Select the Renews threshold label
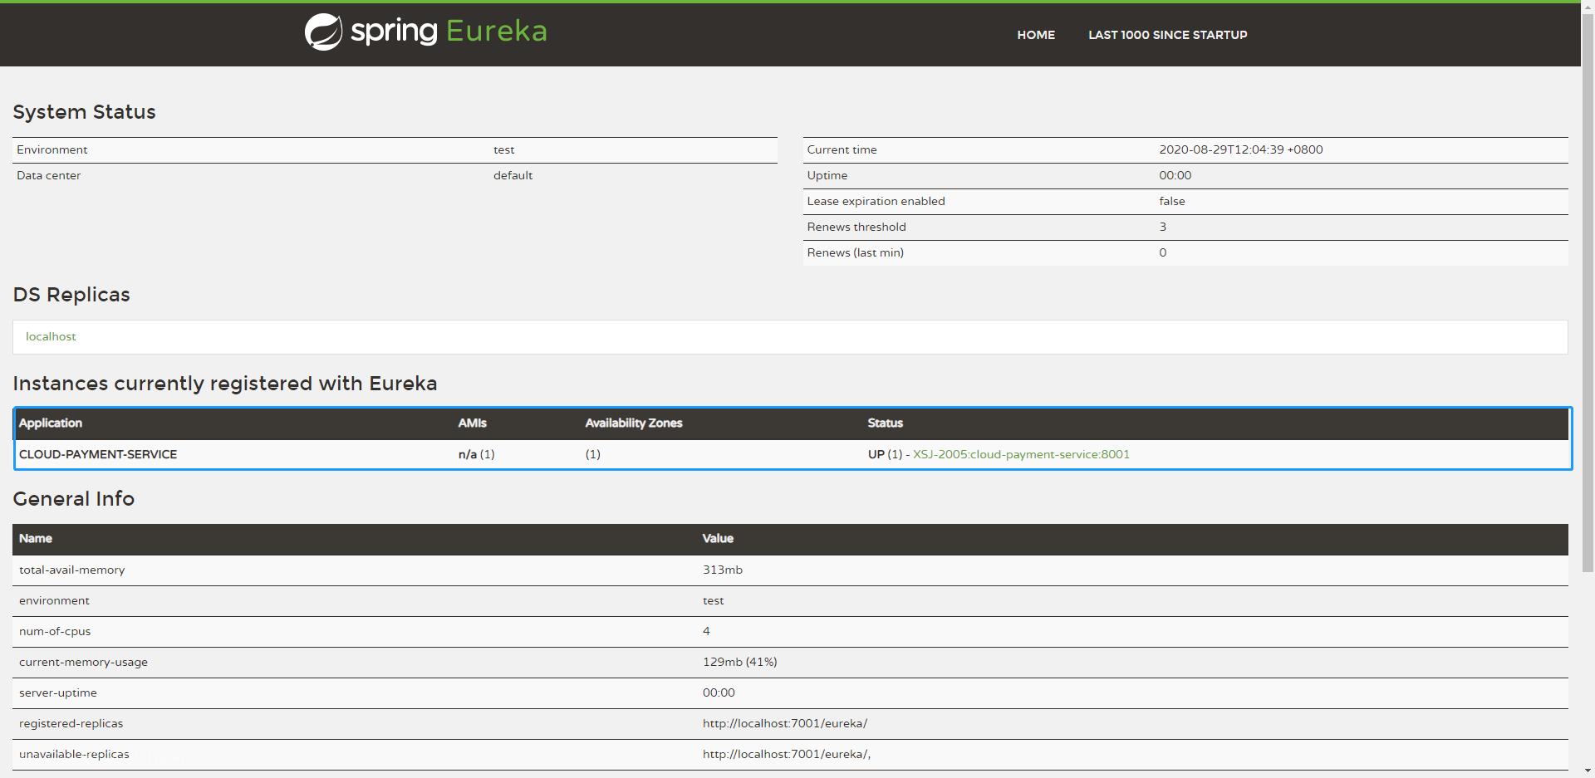 pyautogui.click(x=856, y=227)
